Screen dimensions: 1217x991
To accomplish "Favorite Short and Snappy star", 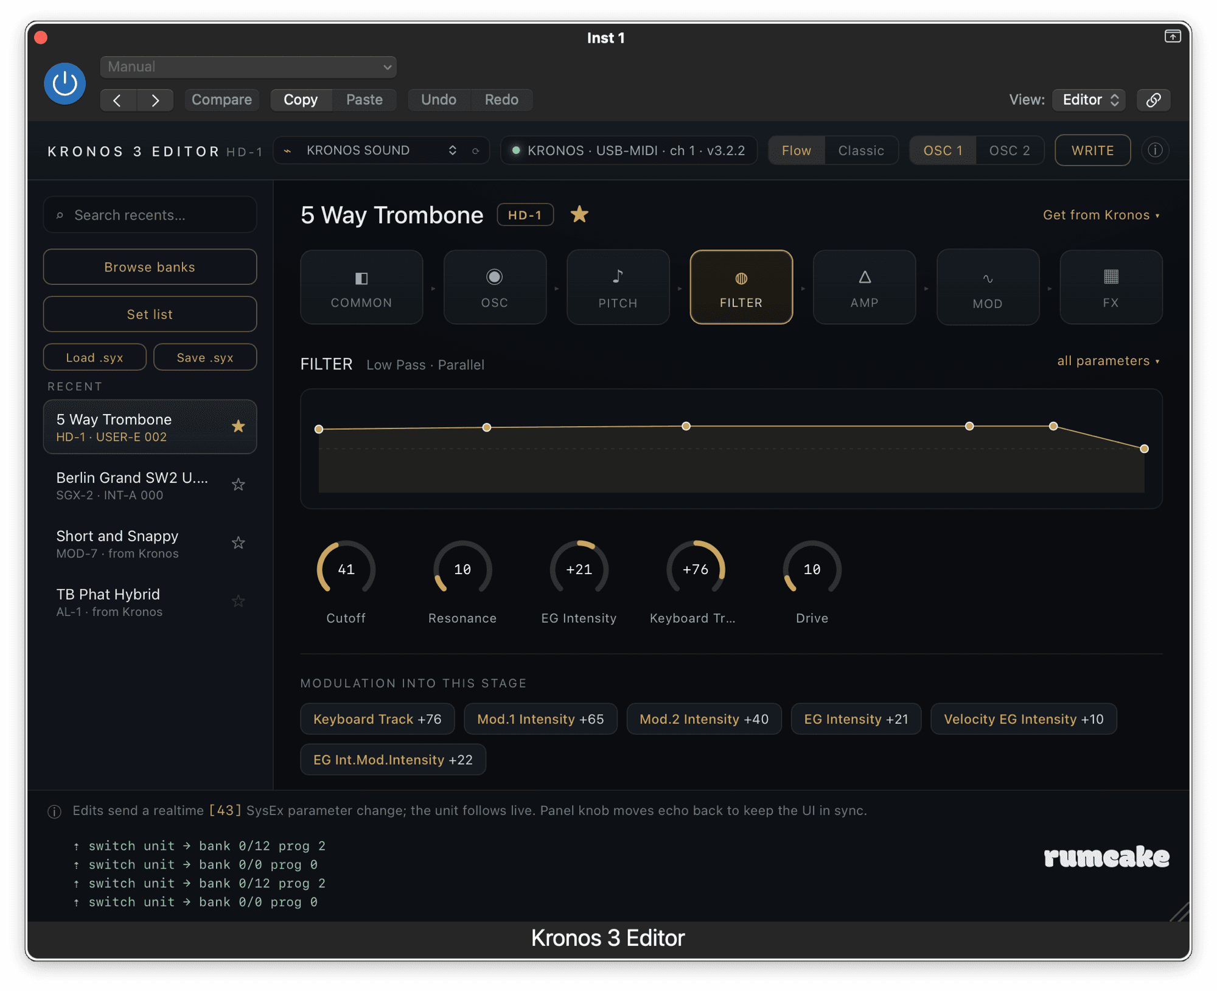I will coord(239,543).
